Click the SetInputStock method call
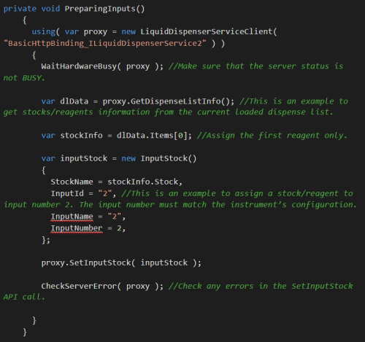The width and height of the screenshot is (365, 342). (100, 263)
